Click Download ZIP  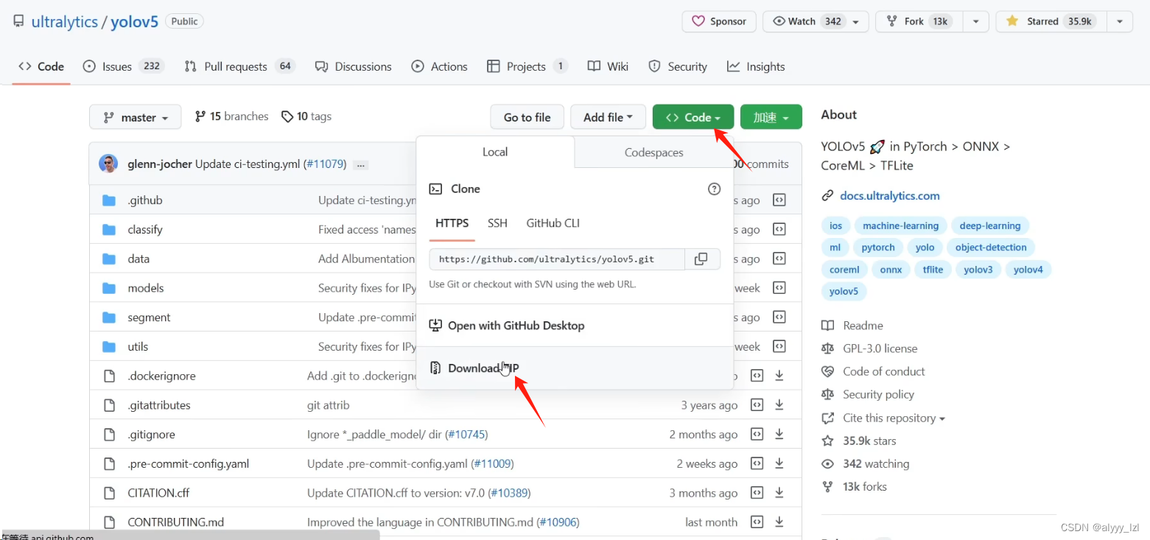click(575, 368)
